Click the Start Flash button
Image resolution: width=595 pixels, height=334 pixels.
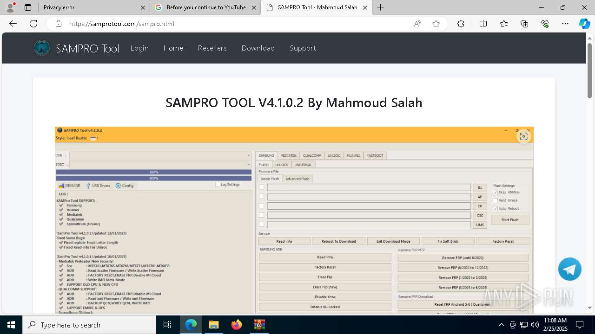[x=510, y=220]
